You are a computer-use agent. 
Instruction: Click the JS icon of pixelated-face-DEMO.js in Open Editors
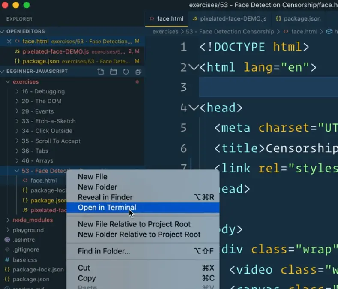(x=17, y=51)
